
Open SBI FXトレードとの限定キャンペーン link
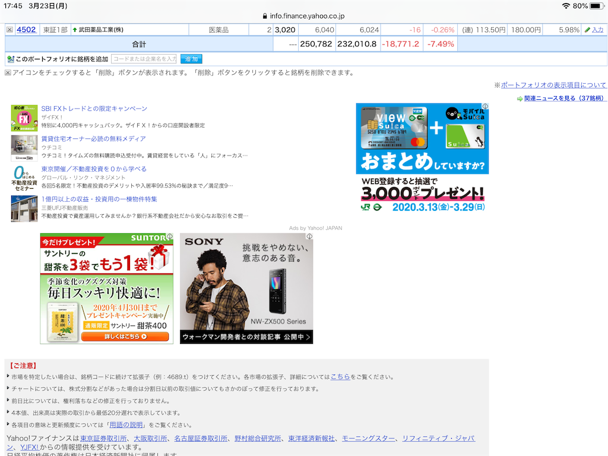pos(94,109)
